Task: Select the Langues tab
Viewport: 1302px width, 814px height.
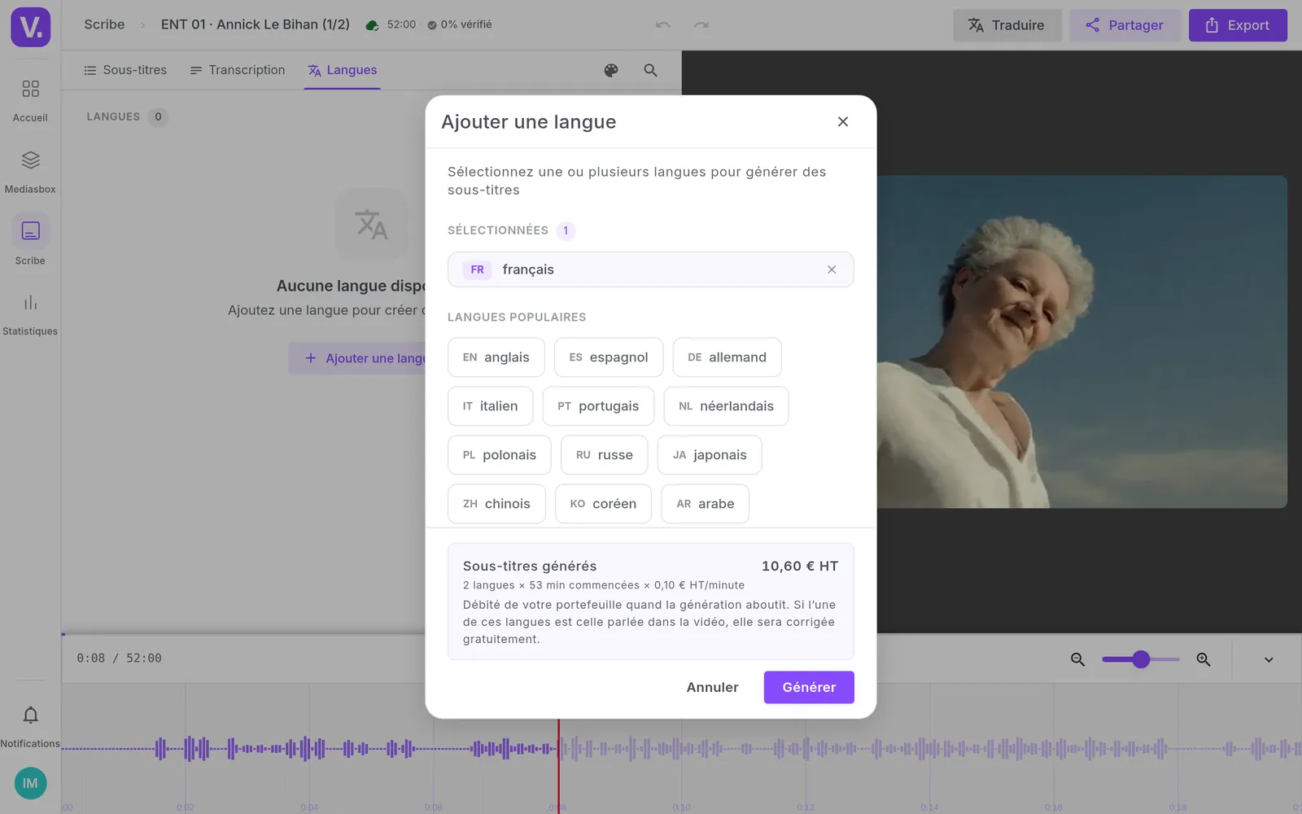Action: click(x=343, y=70)
